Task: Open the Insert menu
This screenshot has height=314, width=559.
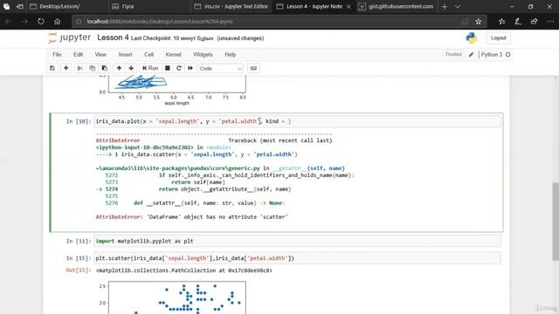Action: click(125, 54)
